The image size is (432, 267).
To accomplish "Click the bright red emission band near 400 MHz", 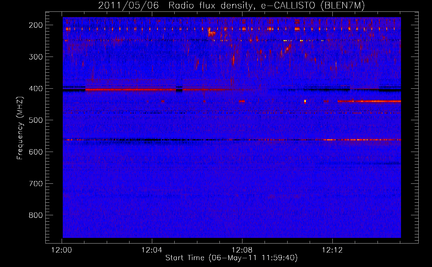I will pyautogui.click(x=131, y=90).
